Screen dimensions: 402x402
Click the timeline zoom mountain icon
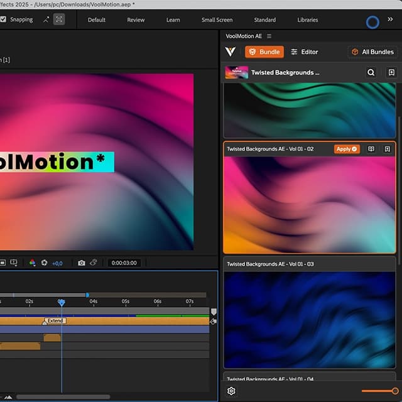pos(8,397)
